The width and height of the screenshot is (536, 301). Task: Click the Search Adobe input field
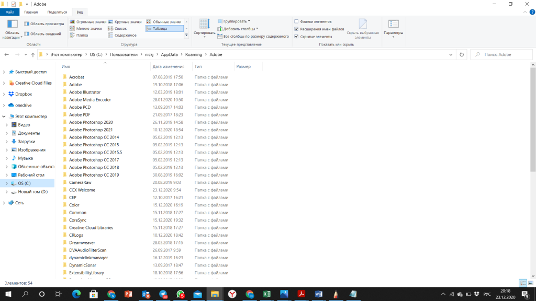pyautogui.click(x=501, y=54)
